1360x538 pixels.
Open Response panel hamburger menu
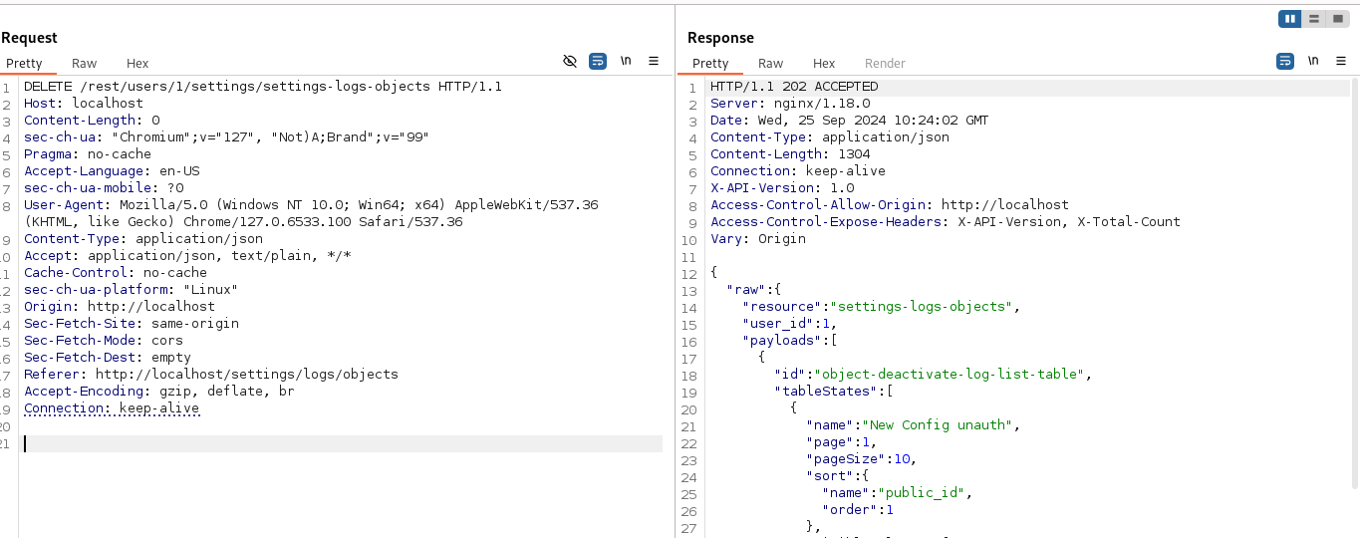point(1341,61)
